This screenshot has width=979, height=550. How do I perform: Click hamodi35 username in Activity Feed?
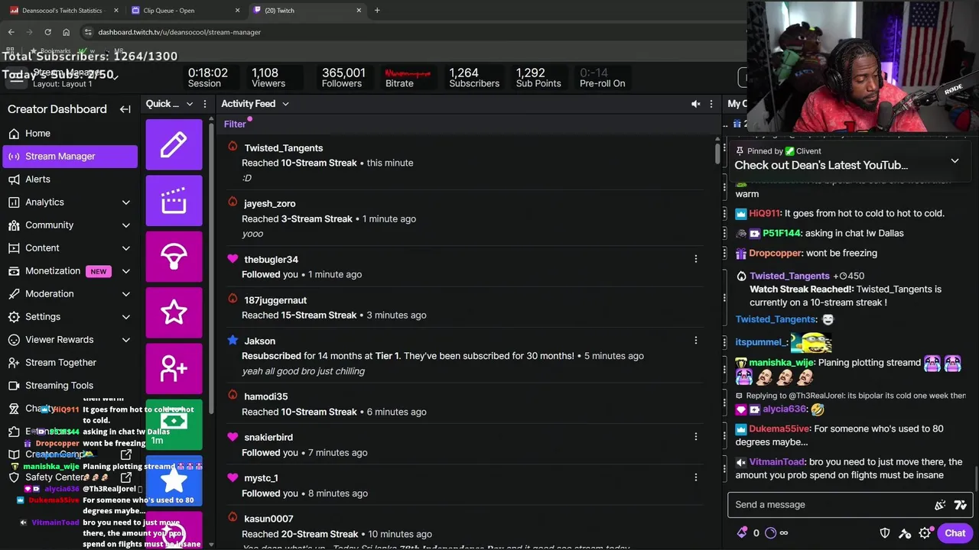coord(265,396)
